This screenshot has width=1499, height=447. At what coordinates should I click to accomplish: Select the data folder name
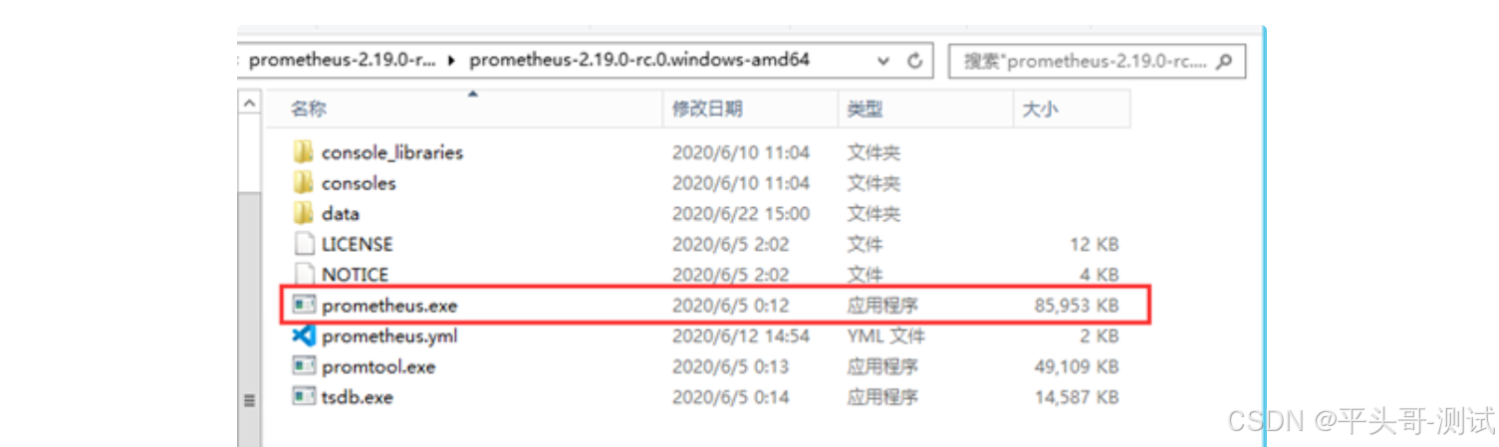341,213
